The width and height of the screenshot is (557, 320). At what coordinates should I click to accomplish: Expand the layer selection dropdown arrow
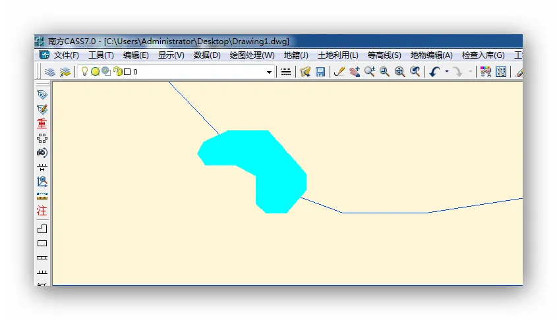pyautogui.click(x=269, y=72)
